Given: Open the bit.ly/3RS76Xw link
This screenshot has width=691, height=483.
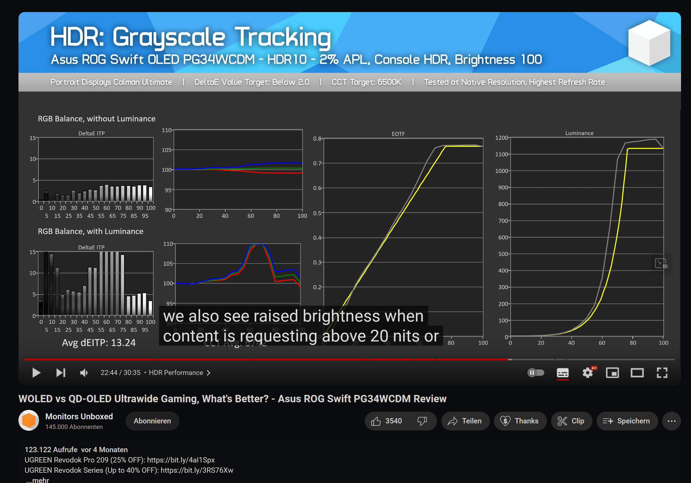Looking at the screenshot, I should click(x=197, y=470).
